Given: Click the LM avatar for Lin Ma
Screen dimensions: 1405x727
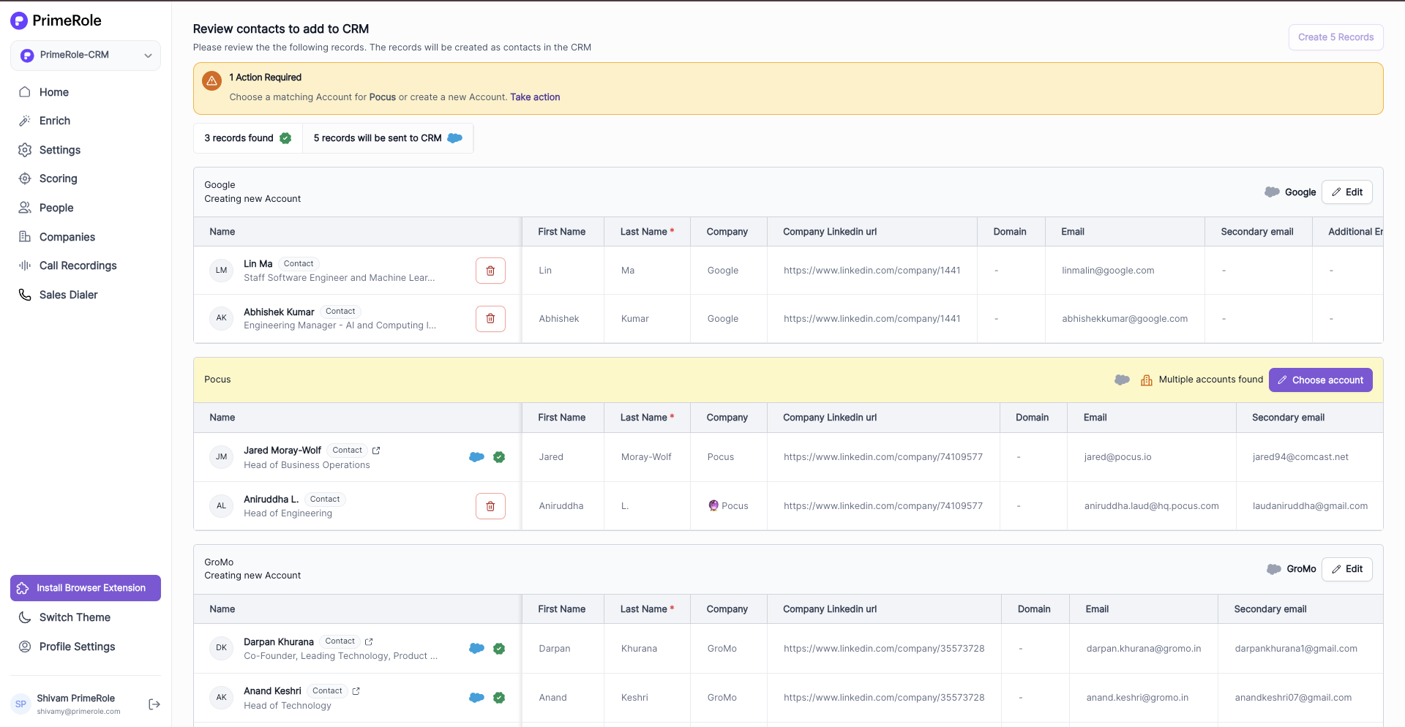Looking at the screenshot, I should [221, 271].
